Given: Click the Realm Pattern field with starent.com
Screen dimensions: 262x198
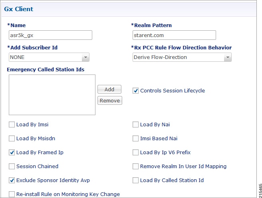Looking at the screenshot, I should pos(174,35).
